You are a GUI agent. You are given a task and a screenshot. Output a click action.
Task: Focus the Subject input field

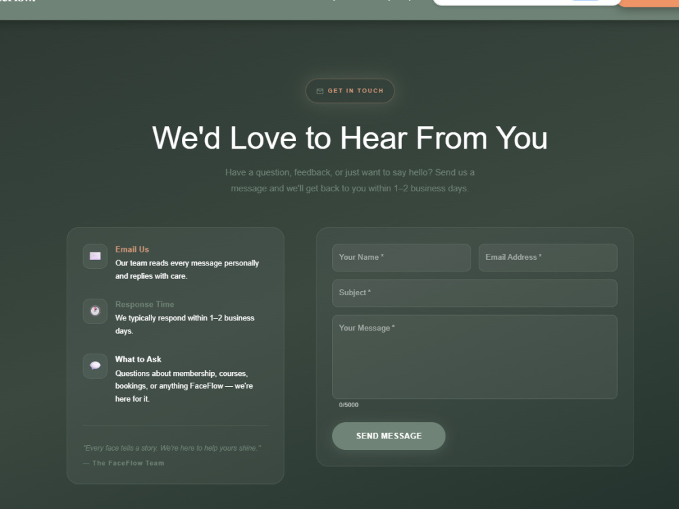(x=475, y=293)
